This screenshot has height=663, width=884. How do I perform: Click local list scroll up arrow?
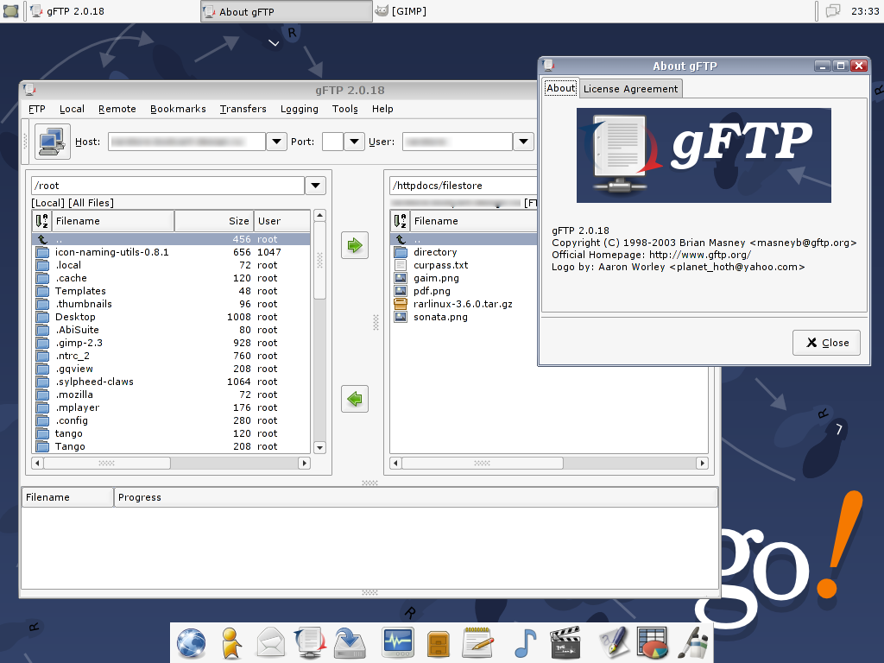319,215
